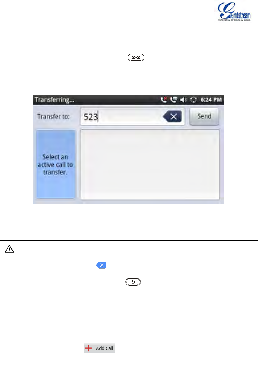Tap the headset status icon beside the clock

click(x=193, y=100)
